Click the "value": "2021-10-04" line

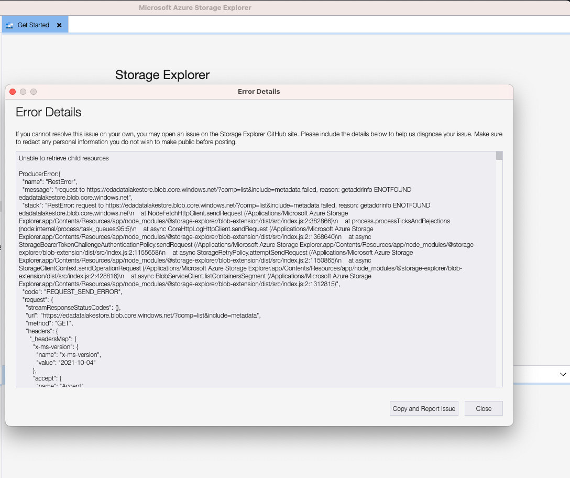pos(66,363)
